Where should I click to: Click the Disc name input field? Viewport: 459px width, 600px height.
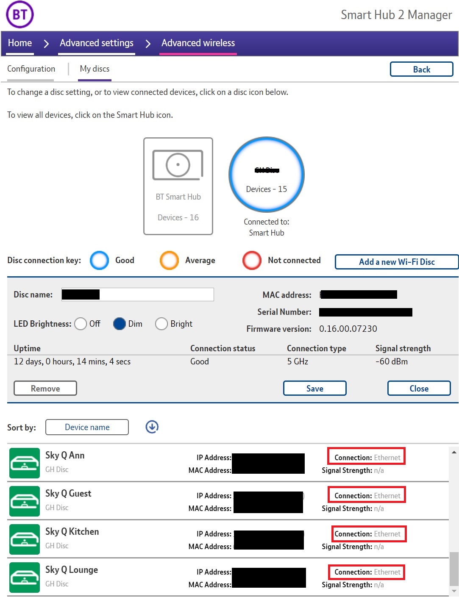coord(156,294)
